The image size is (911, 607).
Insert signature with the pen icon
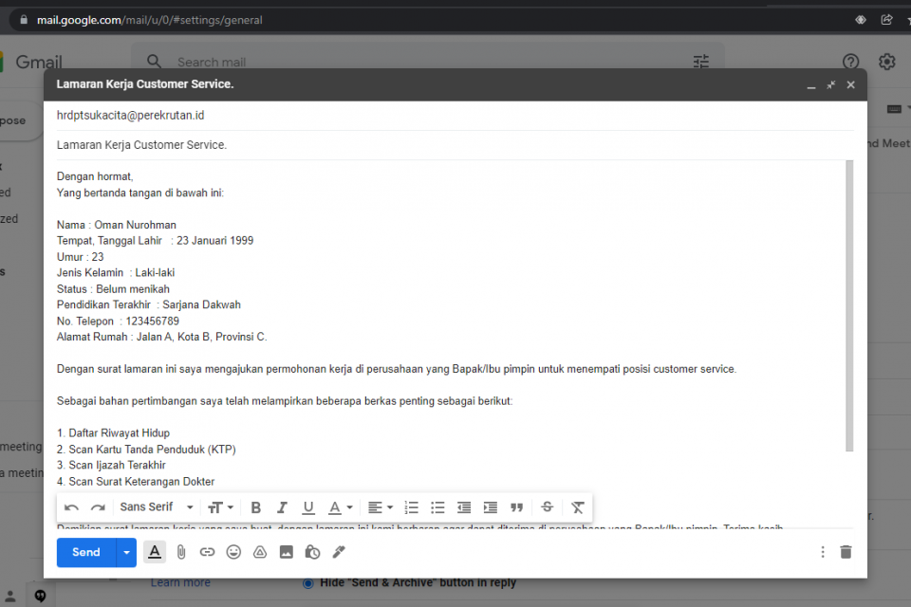pyautogui.click(x=339, y=552)
